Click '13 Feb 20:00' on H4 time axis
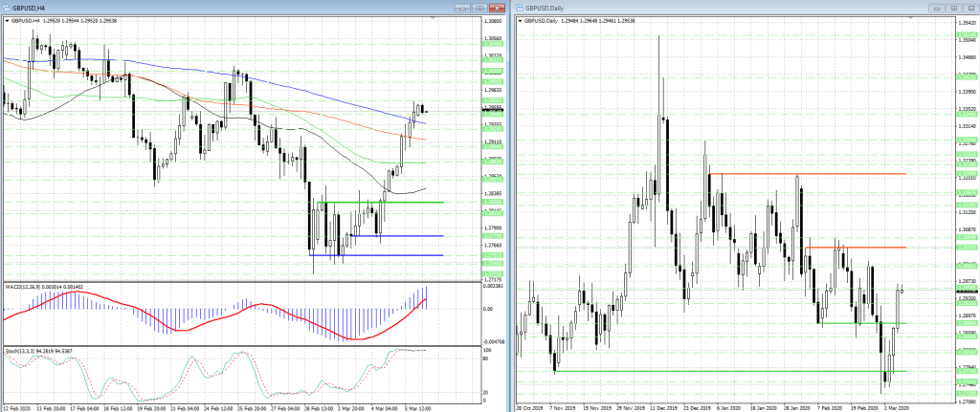Image resolution: width=980 pixels, height=412 pixels. coord(51,407)
